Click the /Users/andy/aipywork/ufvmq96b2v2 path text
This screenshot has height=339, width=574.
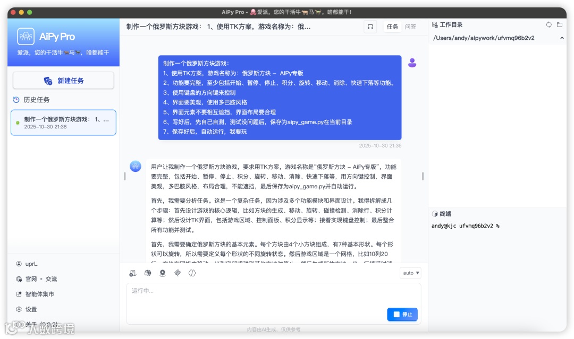click(484, 38)
